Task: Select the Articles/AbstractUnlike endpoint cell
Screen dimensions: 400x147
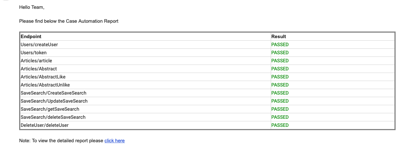Action: tap(45, 85)
